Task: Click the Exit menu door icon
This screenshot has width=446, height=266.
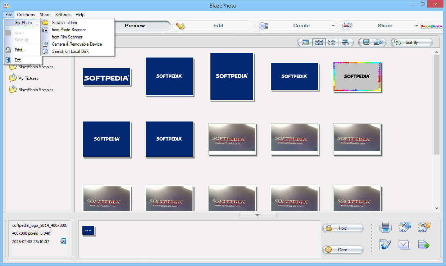Action: [8, 60]
